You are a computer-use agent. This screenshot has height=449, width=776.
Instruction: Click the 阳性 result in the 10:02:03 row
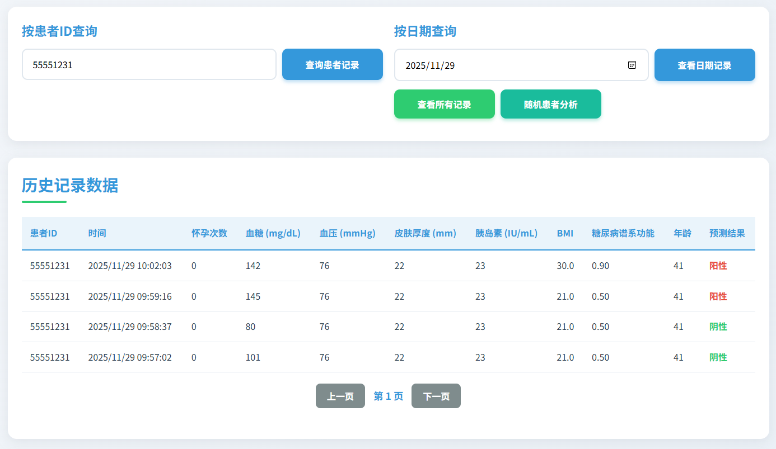click(718, 266)
